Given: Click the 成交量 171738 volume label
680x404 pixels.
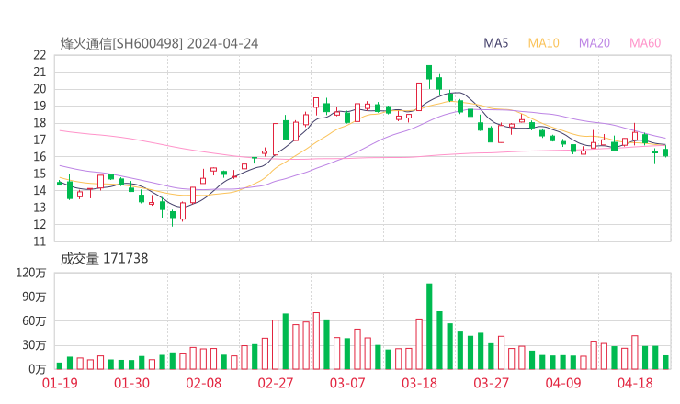Looking at the screenshot, I should point(104,259).
